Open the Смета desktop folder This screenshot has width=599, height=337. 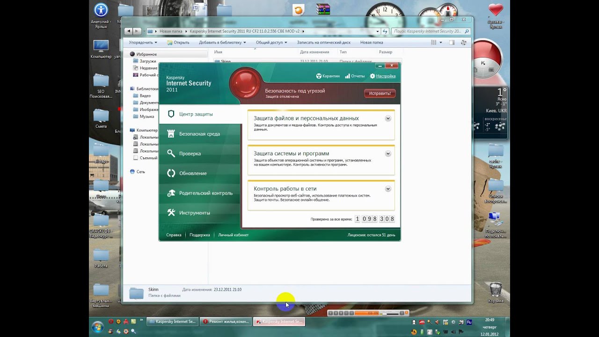pos(101,119)
